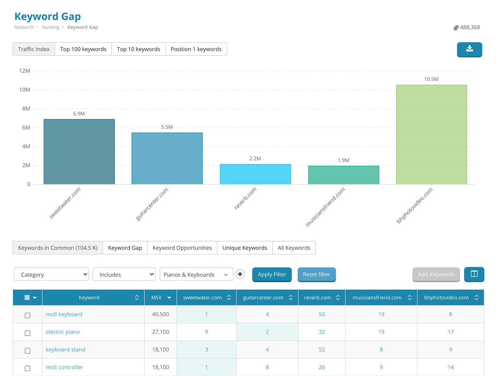Click the plus icon to add filter
The height and width of the screenshot is (376, 502).
(240, 274)
